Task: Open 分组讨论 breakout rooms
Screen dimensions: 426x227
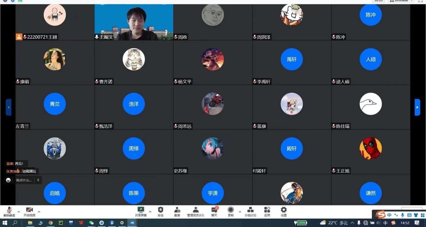Action: pos(250,211)
